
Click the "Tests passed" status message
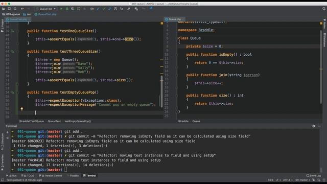tap(24, 180)
